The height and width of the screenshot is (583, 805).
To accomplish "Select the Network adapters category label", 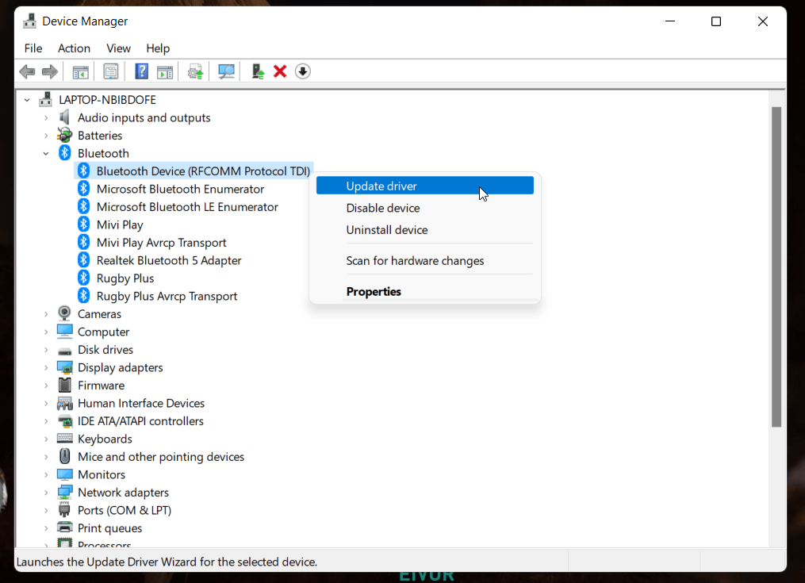I will [123, 492].
